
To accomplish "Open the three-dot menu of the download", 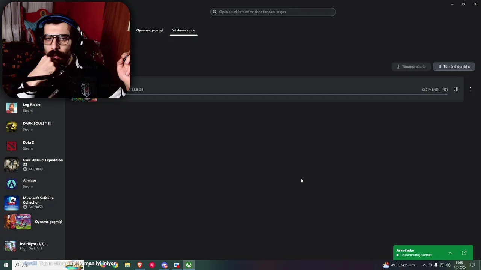I will coord(470,89).
